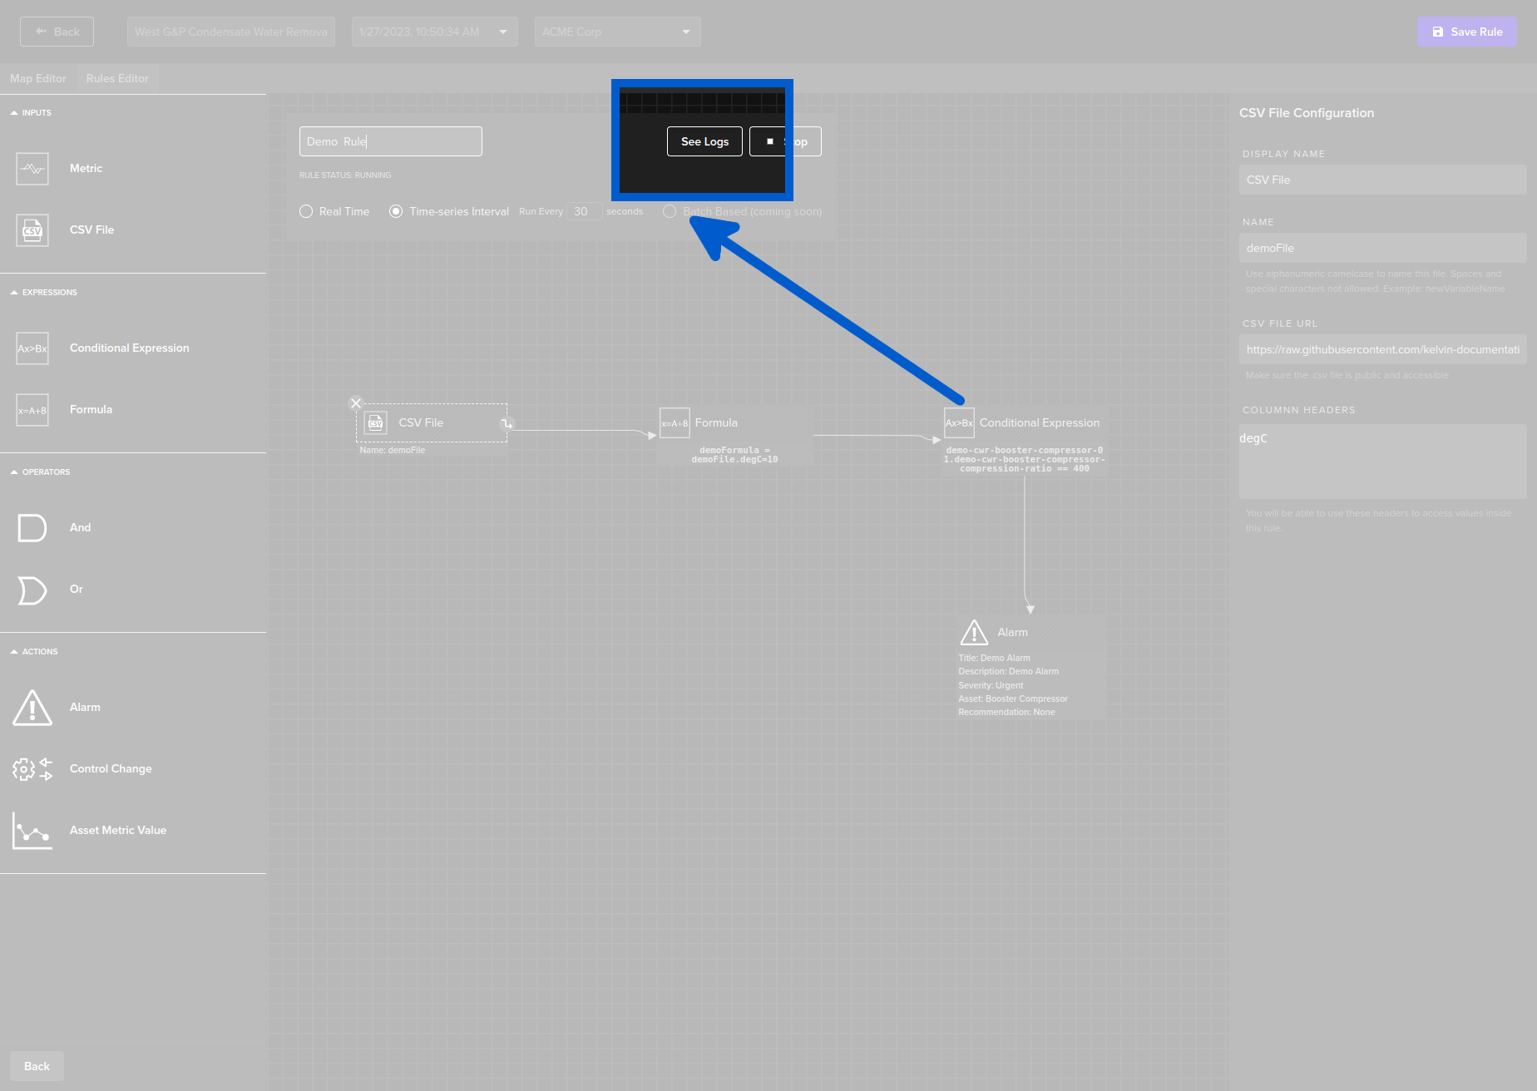
Task: Select Time-series Interval option
Action: coord(396,211)
